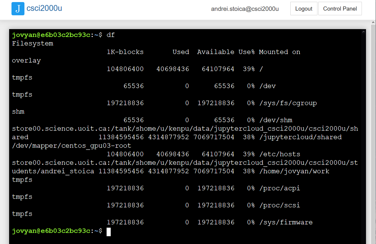Click the typed 'df' command text
Image resolution: width=376 pixels, height=244 pixels.
111,35
